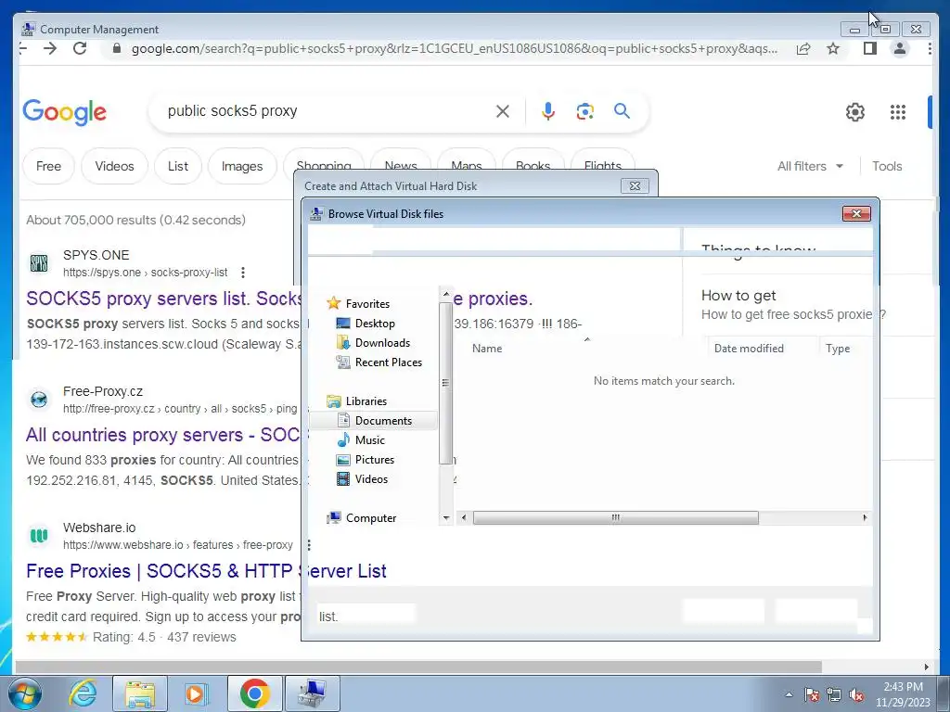The height and width of the screenshot is (712, 950).
Task: Select Libraries in the navigation pane
Action: [x=366, y=400]
